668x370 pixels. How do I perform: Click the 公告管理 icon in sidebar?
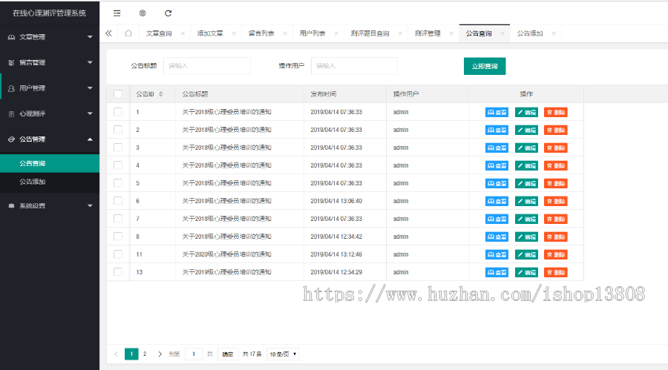[11, 139]
